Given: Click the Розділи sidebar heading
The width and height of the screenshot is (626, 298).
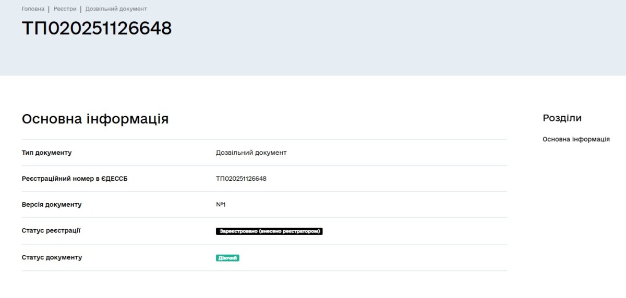Looking at the screenshot, I should coord(562,118).
